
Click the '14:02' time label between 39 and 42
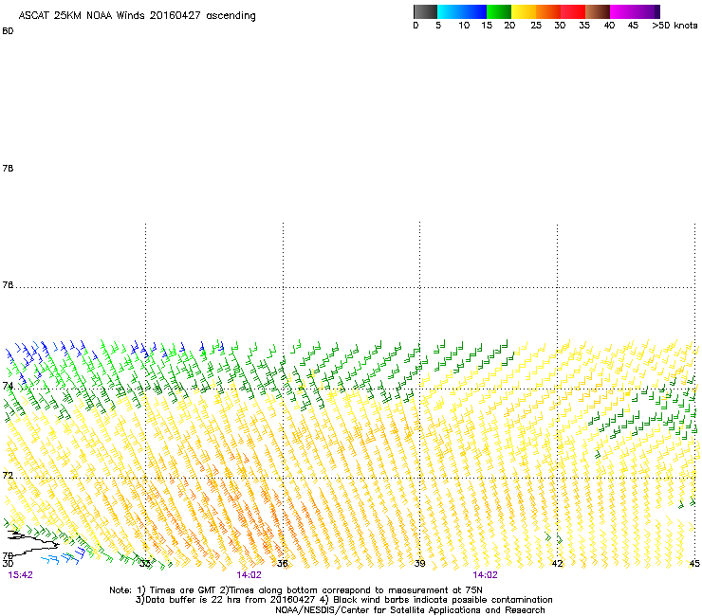[486, 575]
